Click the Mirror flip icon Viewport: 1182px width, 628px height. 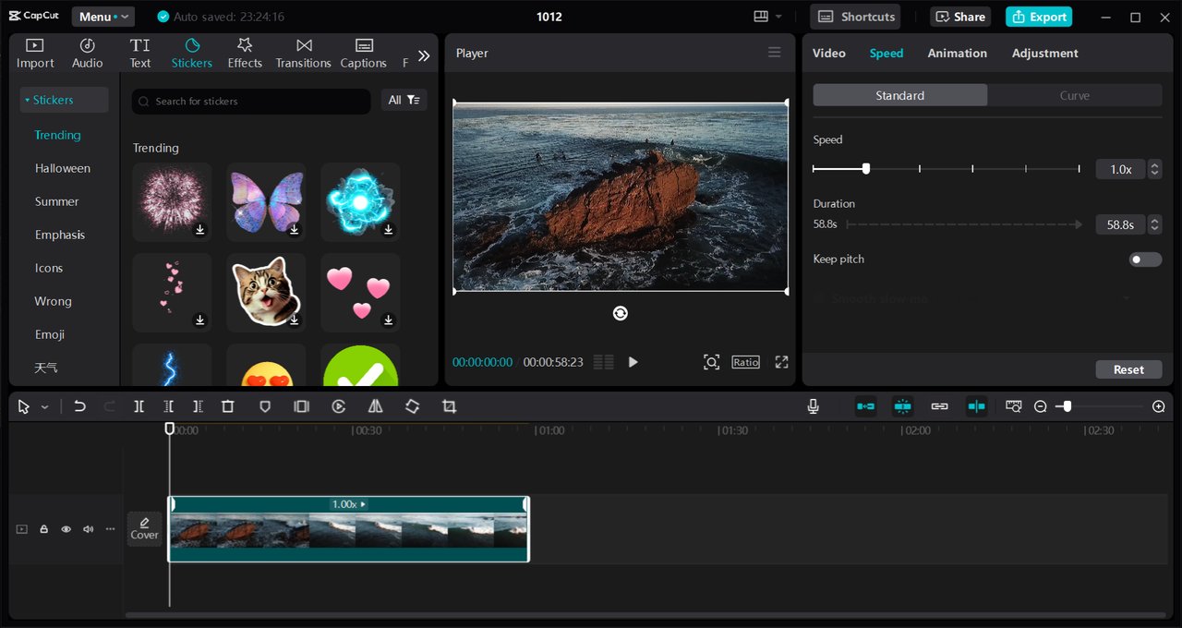click(375, 406)
